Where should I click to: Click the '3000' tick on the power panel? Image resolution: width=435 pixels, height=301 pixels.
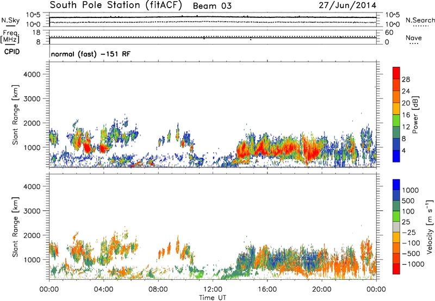tap(32, 99)
